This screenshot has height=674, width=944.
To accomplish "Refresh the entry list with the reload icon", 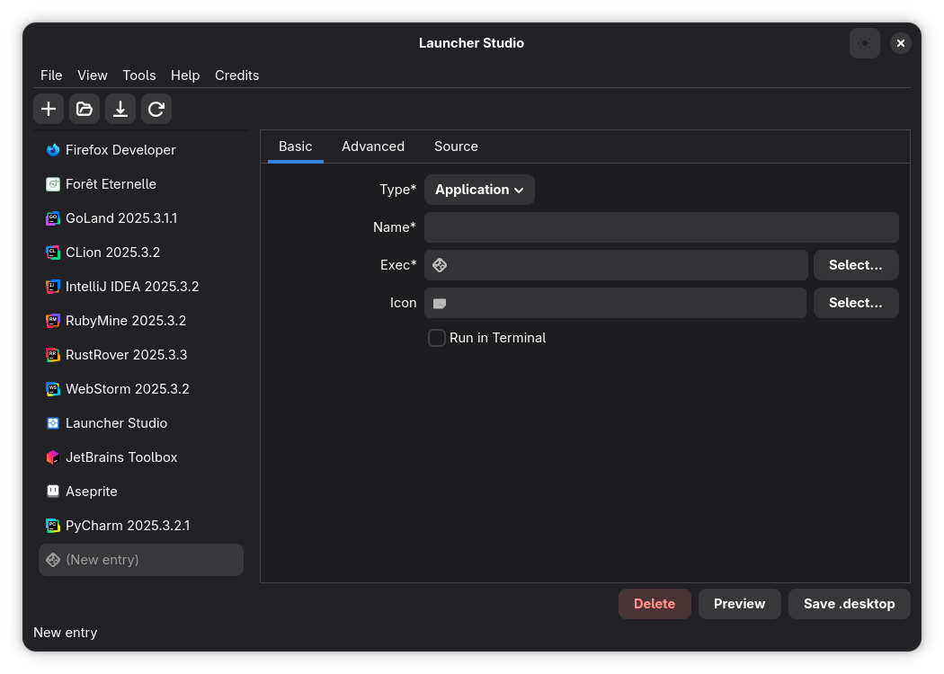I will point(156,109).
